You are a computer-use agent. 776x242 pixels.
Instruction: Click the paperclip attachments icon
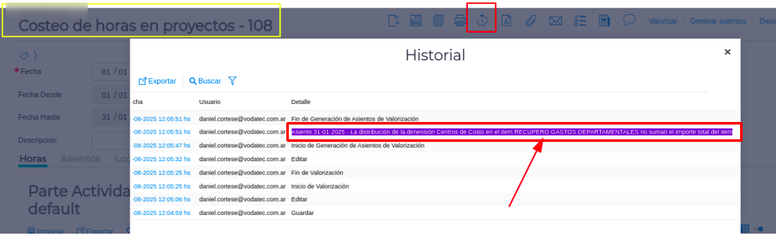click(530, 21)
